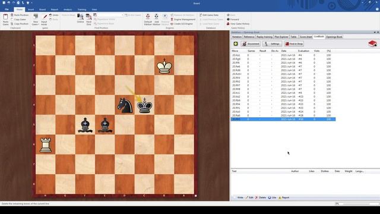Switch to the Report ribbon tab
The width and height of the screenshot is (380, 214).
[55, 10]
